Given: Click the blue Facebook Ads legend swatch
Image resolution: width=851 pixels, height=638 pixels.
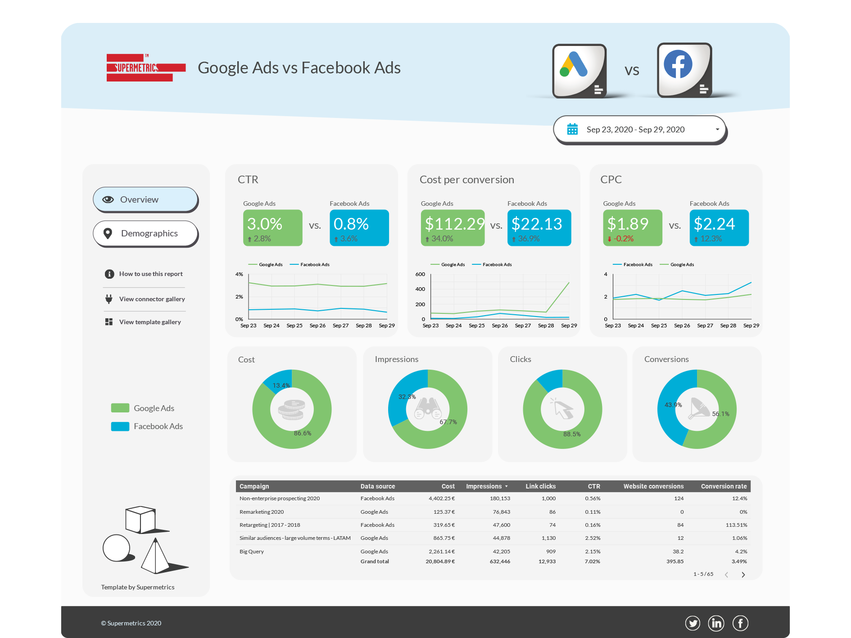Looking at the screenshot, I should (x=120, y=426).
